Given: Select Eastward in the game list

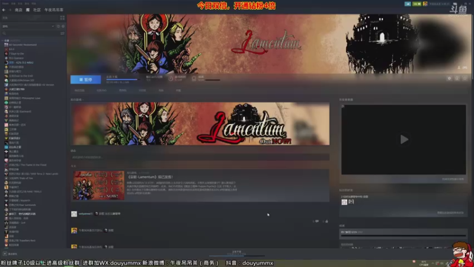Looking at the screenshot, I should (x=20, y=112).
